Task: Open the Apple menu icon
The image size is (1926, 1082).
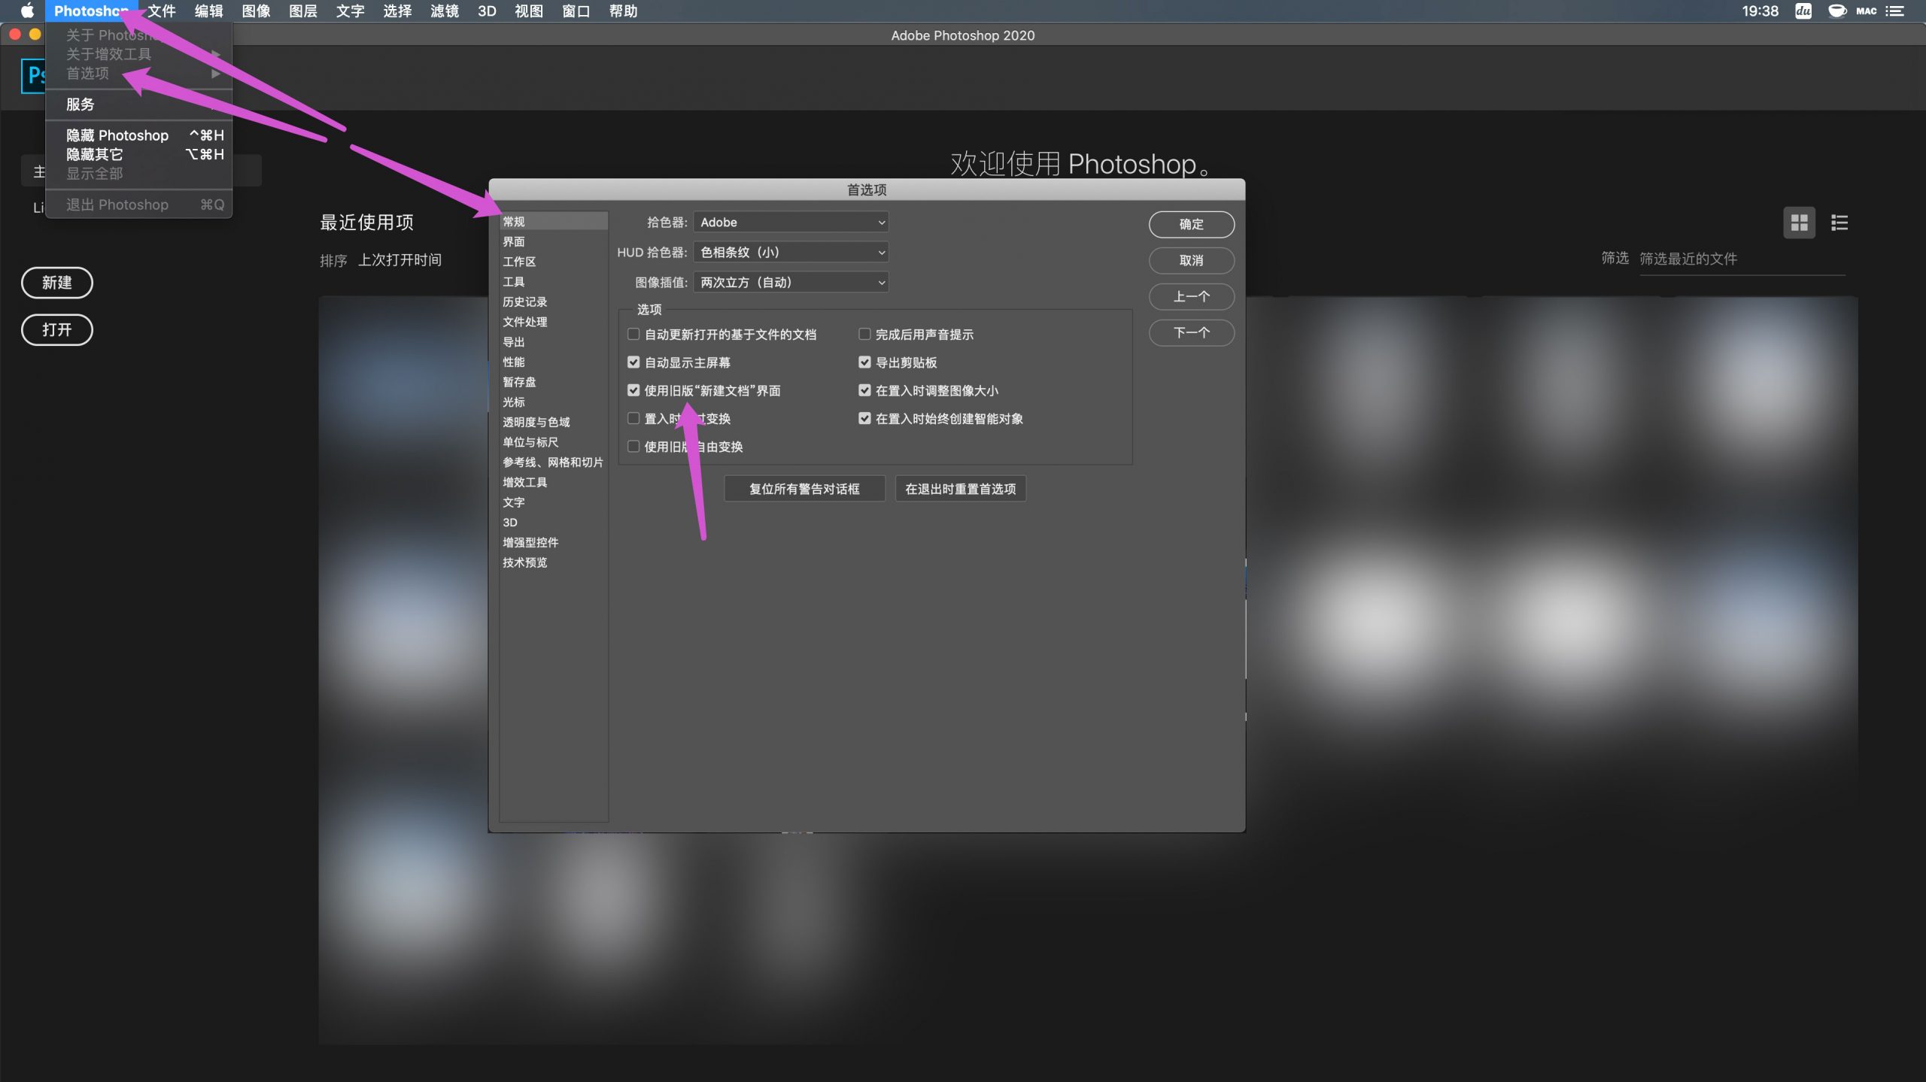Action: (27, 11)
